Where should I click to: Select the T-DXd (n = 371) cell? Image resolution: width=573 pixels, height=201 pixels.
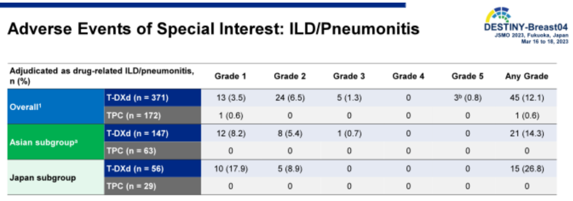pos(153,98)
